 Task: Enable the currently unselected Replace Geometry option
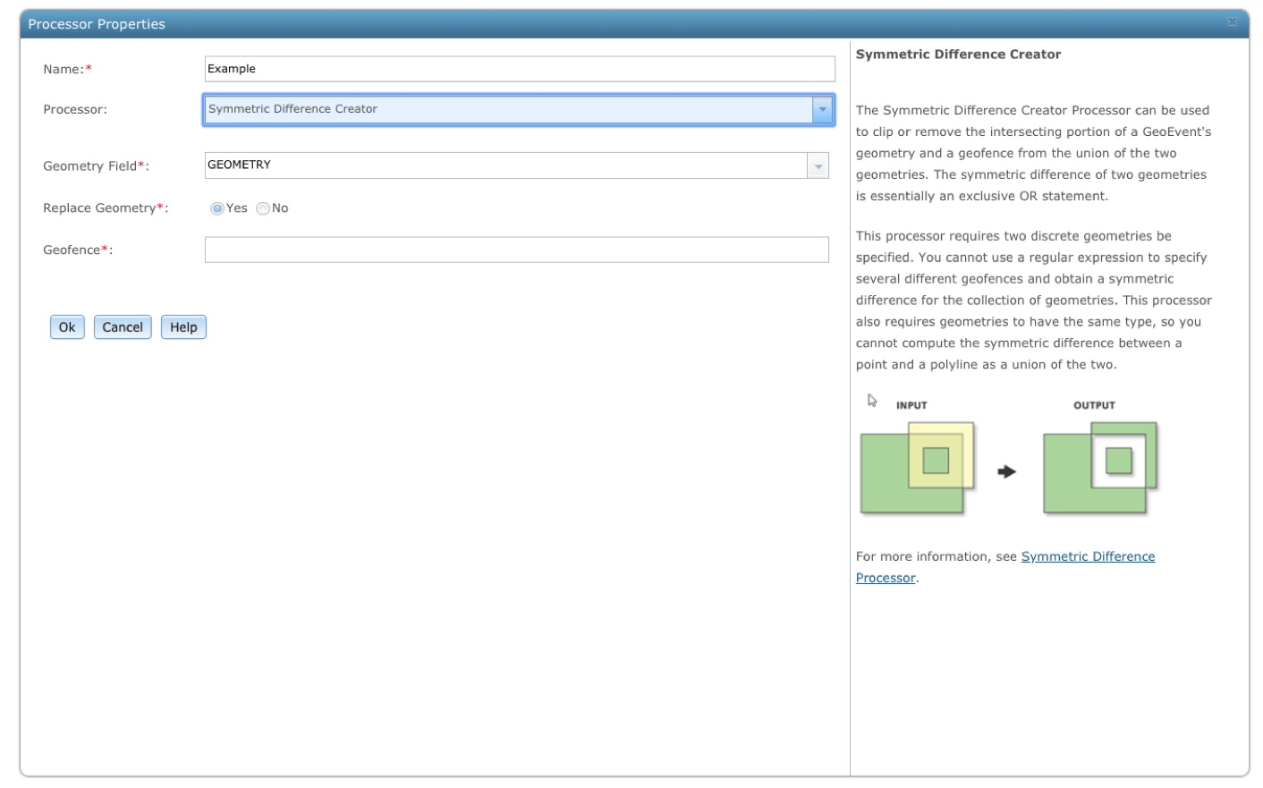pyautogui.click(x=263, y=208)
